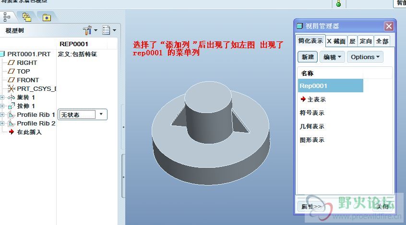406x225 pixels.
Task: Click the extrude feature icon
Action: [12, 106]
